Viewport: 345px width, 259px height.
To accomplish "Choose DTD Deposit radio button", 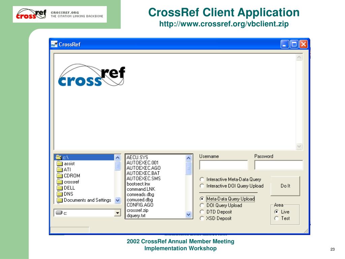I will point(202,212).
